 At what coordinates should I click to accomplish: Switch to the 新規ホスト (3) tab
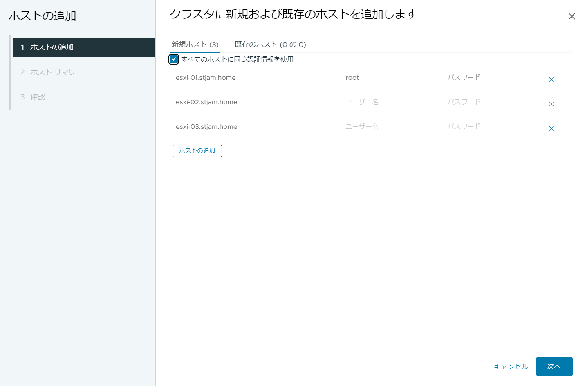pos(195,45)
